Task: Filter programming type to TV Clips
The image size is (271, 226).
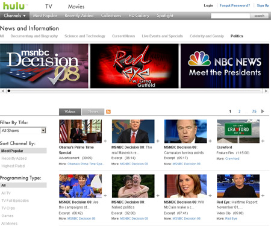Action: [x=8, y=208]
